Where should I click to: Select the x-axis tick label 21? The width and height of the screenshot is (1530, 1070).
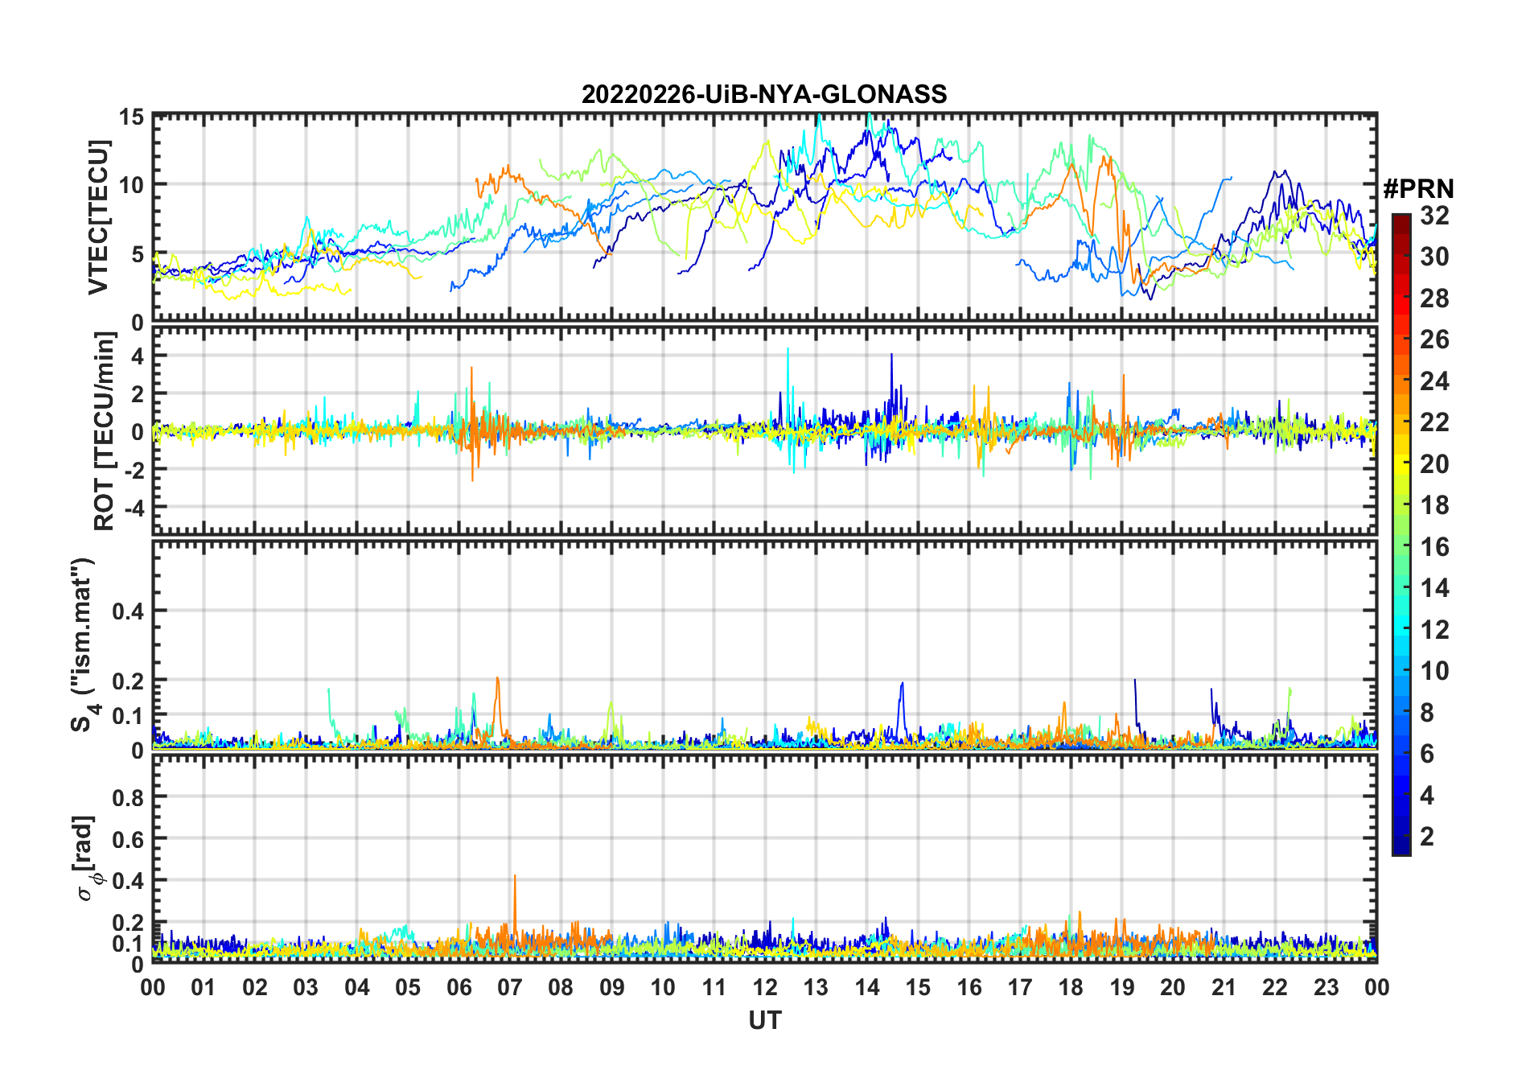click(x=1224, y=987)
